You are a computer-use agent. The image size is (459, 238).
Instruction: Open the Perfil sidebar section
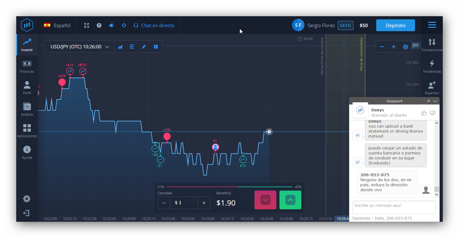point(27,88)
